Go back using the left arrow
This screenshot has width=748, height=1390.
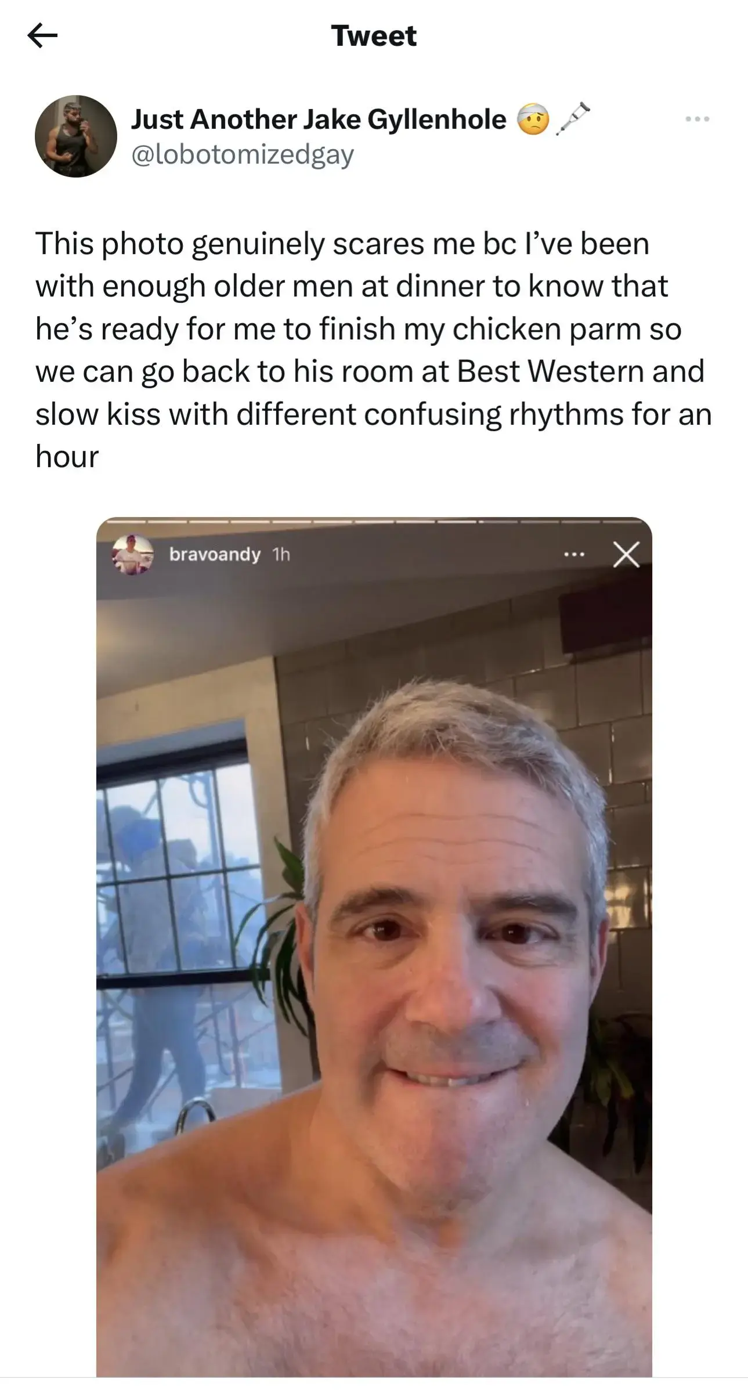42,37
